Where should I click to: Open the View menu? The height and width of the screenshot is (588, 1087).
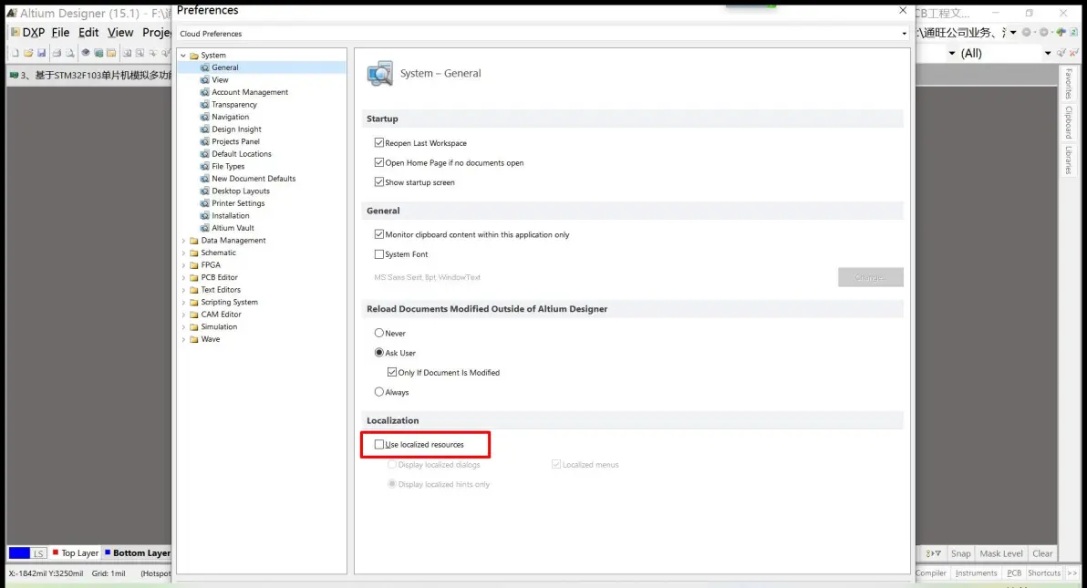coord(120,33)
